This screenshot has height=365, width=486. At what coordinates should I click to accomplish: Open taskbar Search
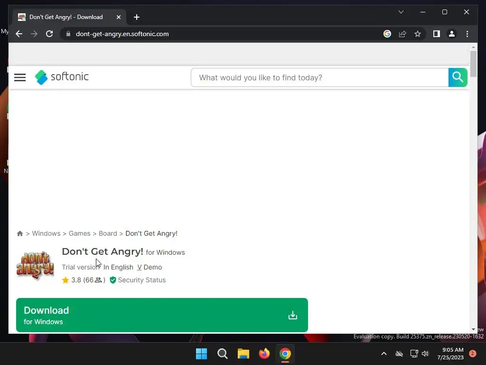(x=222, y=354)
